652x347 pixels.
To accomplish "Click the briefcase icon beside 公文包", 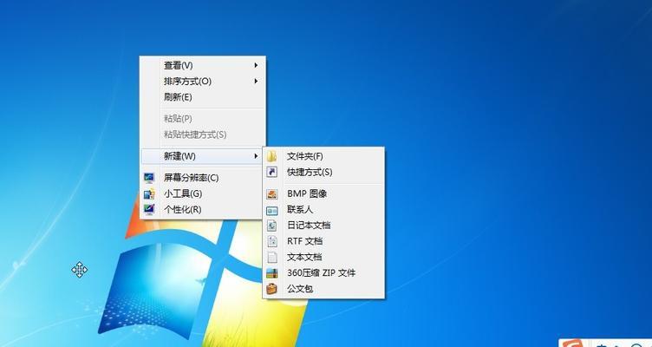I will pos(272,289).
